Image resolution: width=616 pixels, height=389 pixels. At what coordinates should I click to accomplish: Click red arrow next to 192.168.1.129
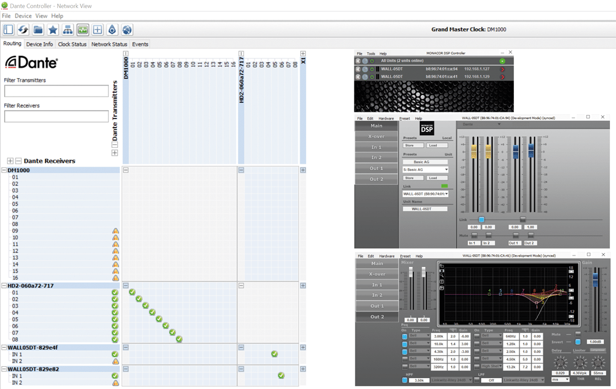(502, 77)
